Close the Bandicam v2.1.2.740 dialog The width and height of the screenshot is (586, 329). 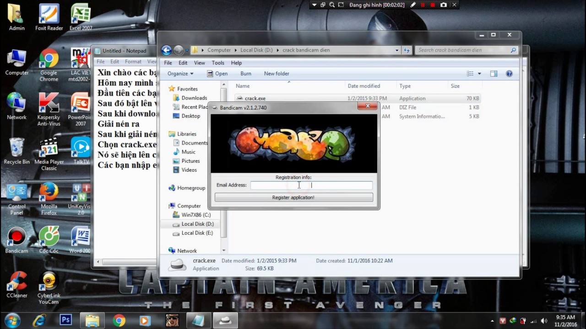pos(368,106)
